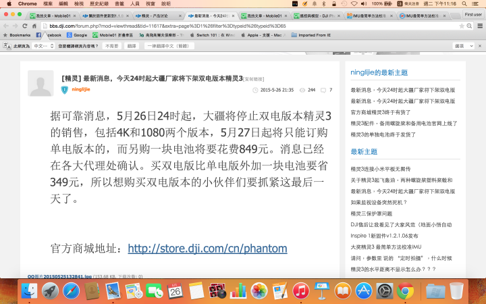
Task: Open the folder stack in the Dock
Action: [435, 291]
